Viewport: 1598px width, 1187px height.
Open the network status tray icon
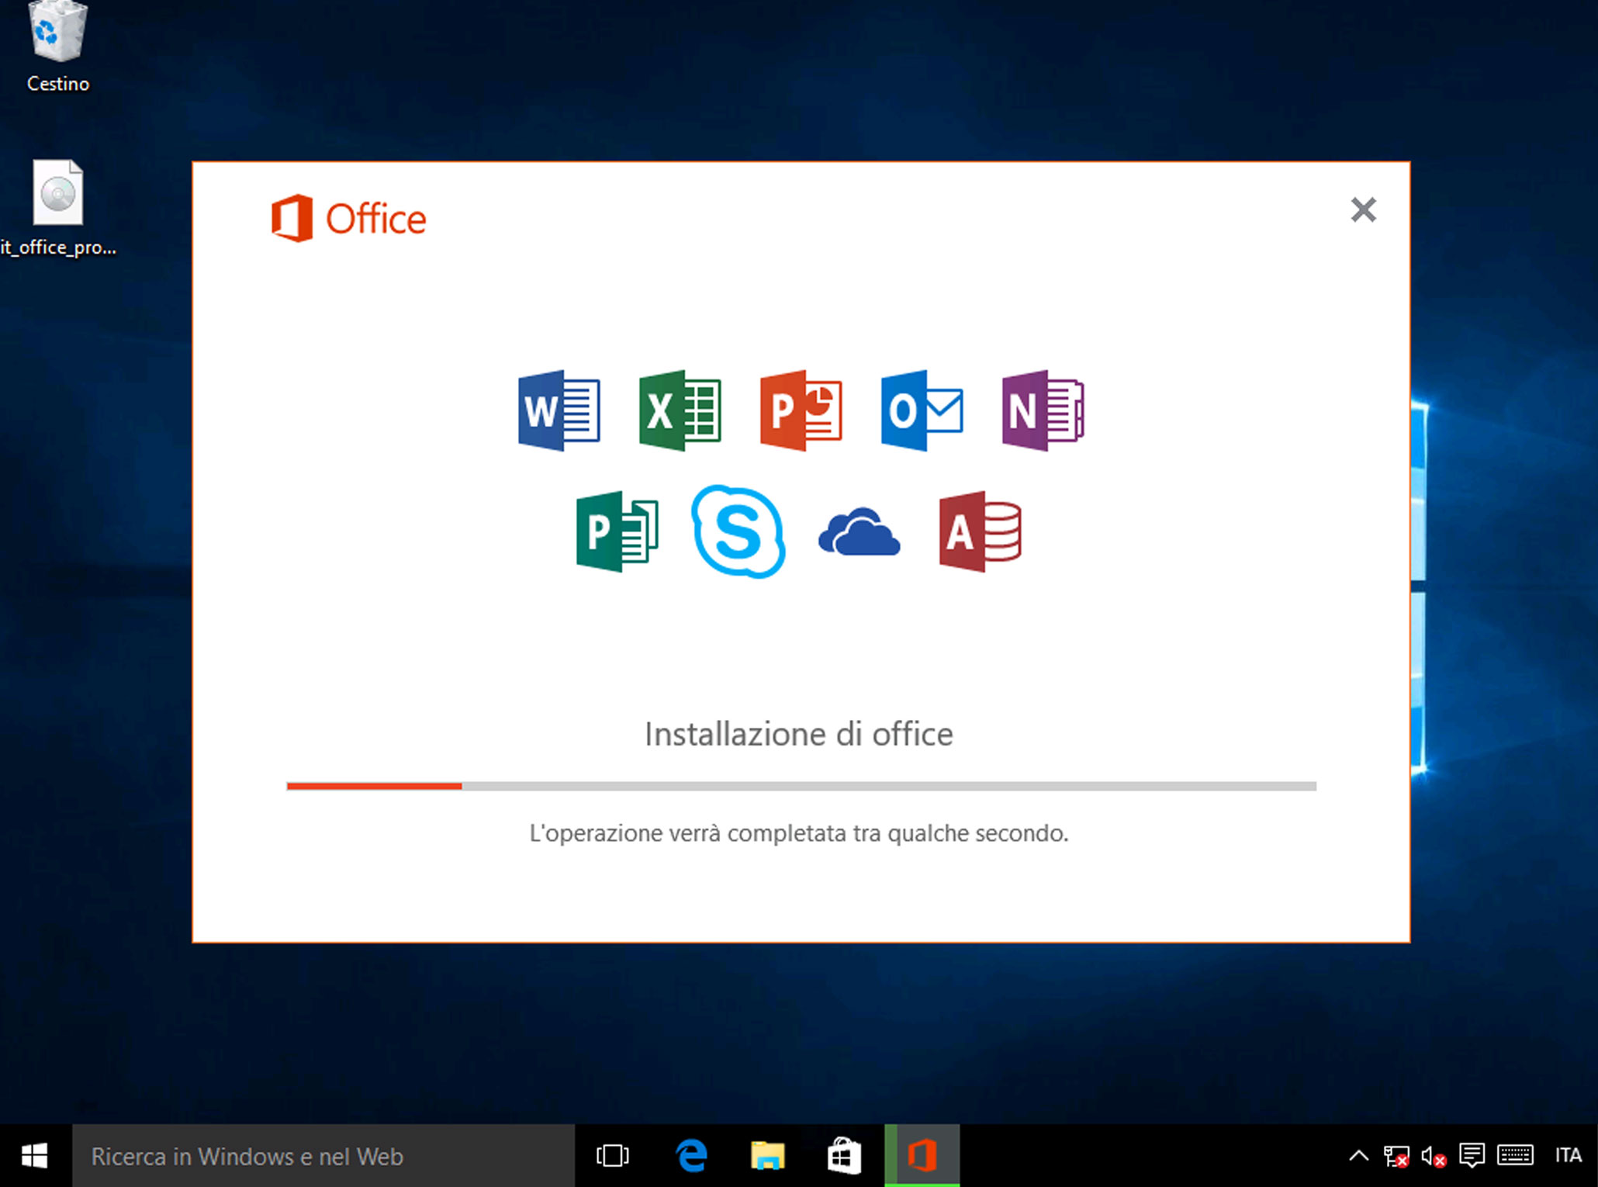point(1396,1156)
